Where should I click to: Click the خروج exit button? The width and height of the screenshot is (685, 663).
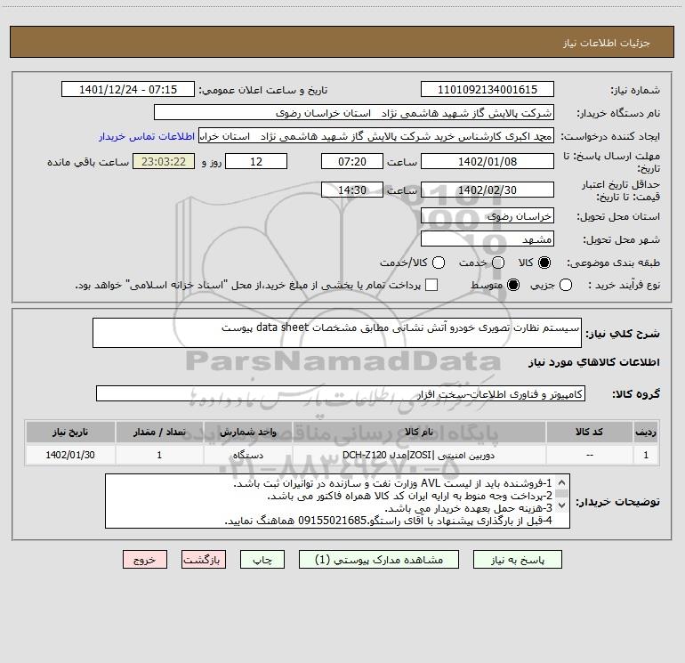(x=145, y=560)
